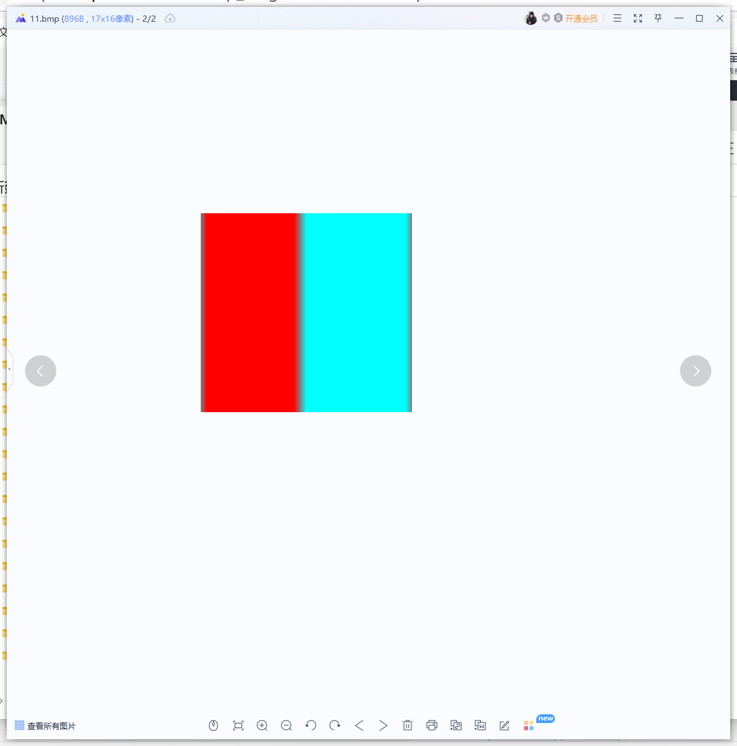Minimize the image viewer window
The image size is (737, 746).
[679, 19]
